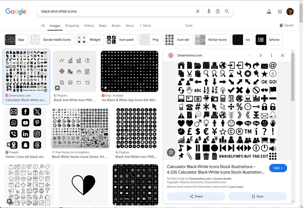Select the Icon set filter chip
The image size is (303, 208).
(x=178, y=40)
